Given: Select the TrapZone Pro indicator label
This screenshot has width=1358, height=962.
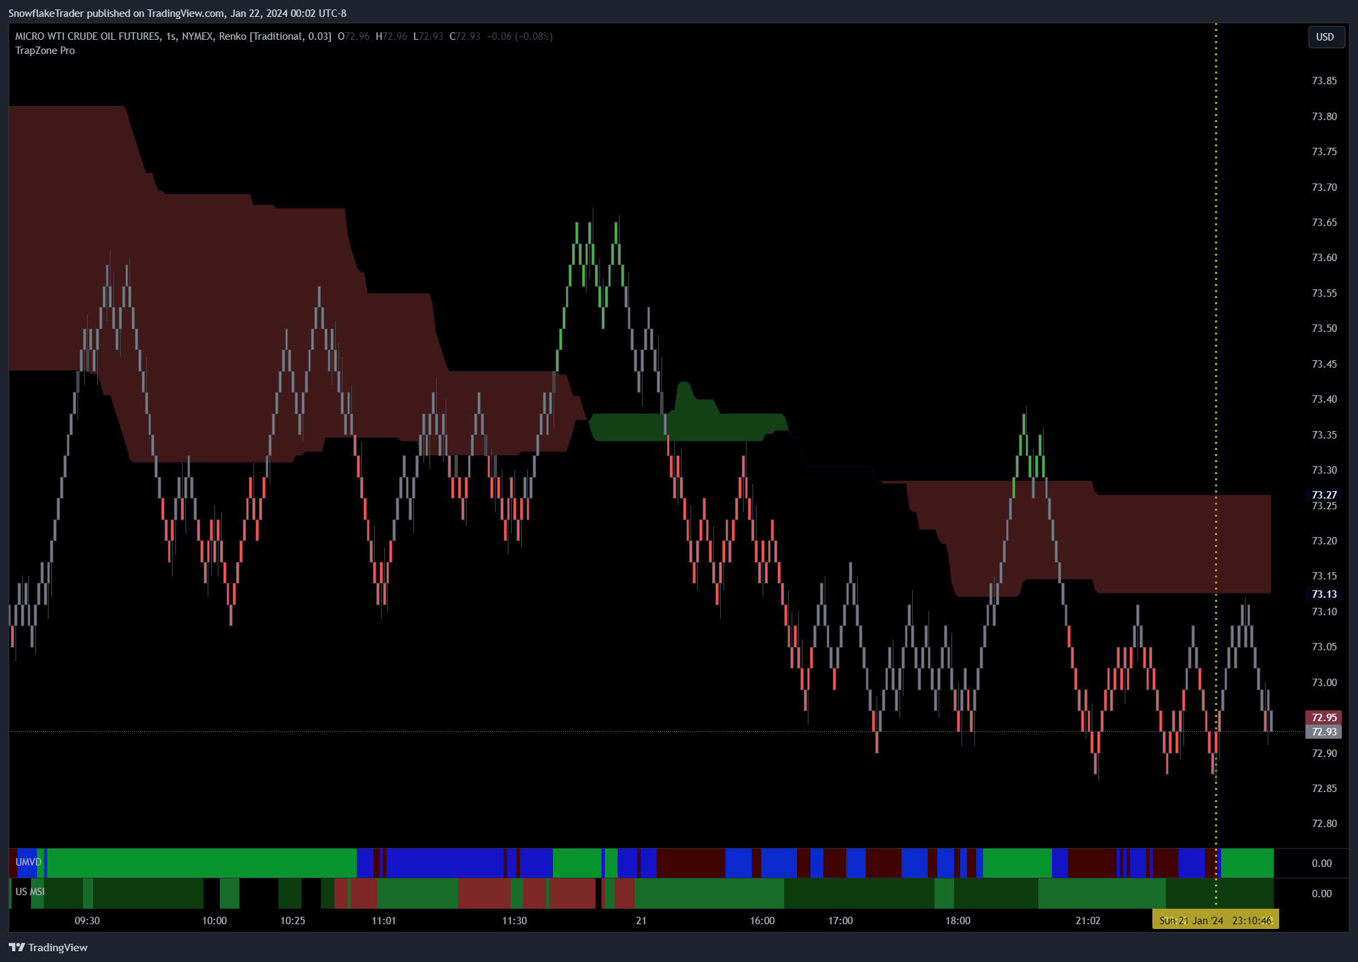Looking at the screenshot, I should [45, 51].
